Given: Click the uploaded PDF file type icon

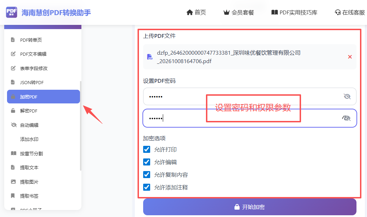Looking at the screenshot, I should pos(150,57).
